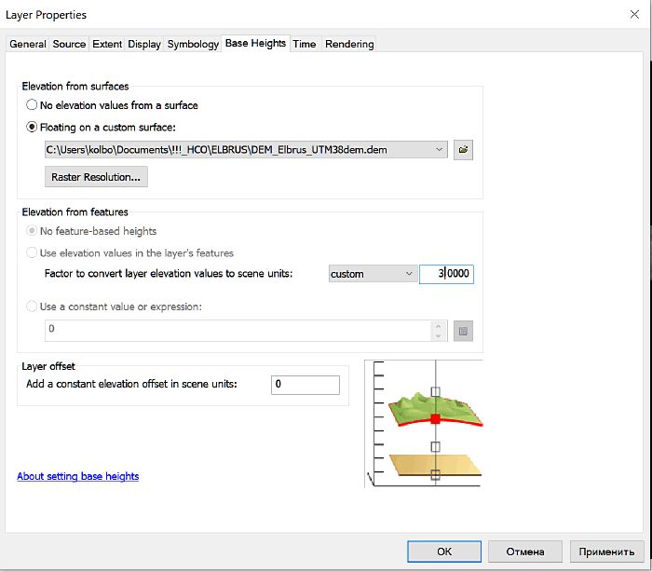Viewport: 652px width, 572px height.
Task: Switch to the Time tab
Action: (x=304, y=44)
